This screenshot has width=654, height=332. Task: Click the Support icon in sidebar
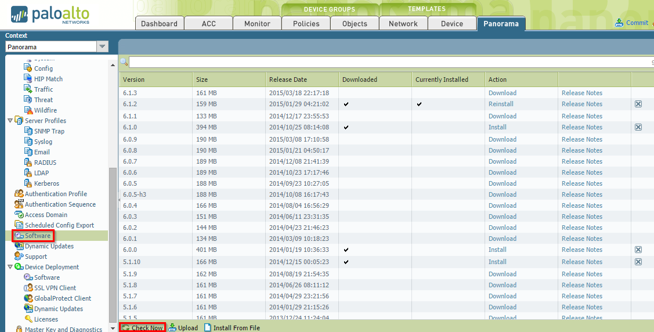(19, 256)
